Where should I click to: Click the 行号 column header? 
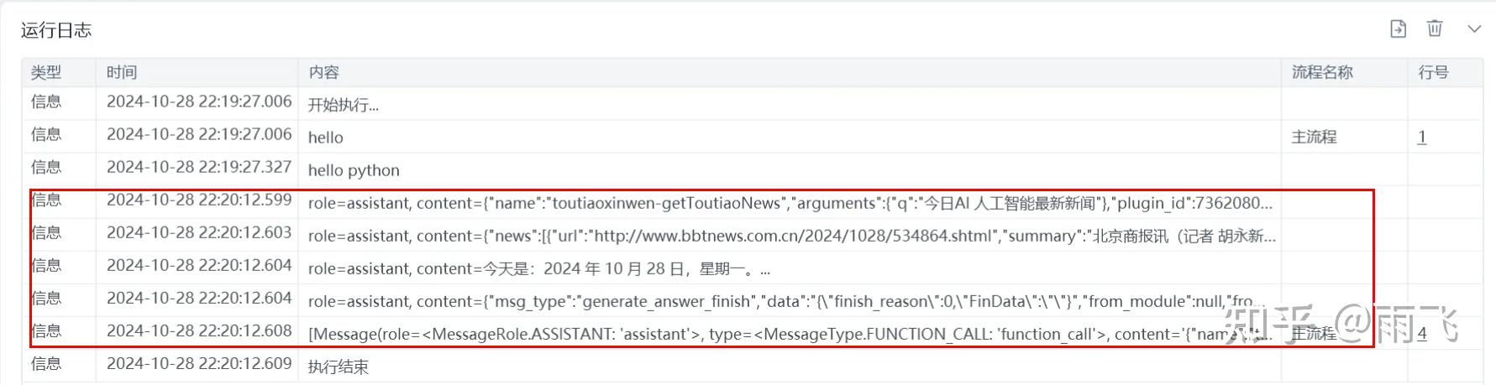pos(1433,72)
